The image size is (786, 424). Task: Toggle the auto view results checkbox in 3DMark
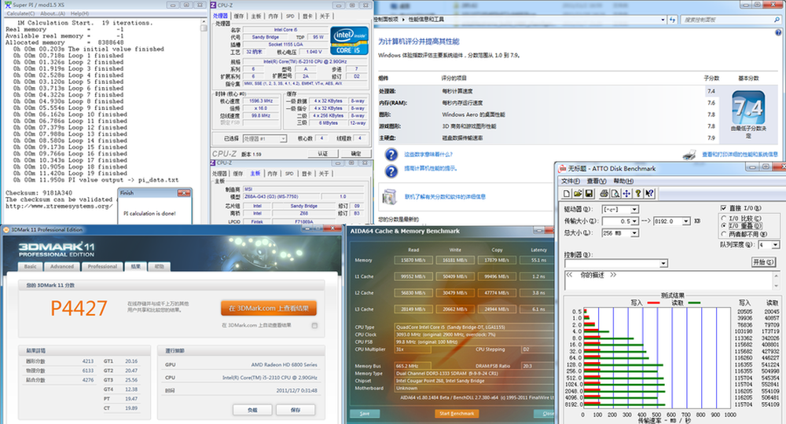point(315,325)
